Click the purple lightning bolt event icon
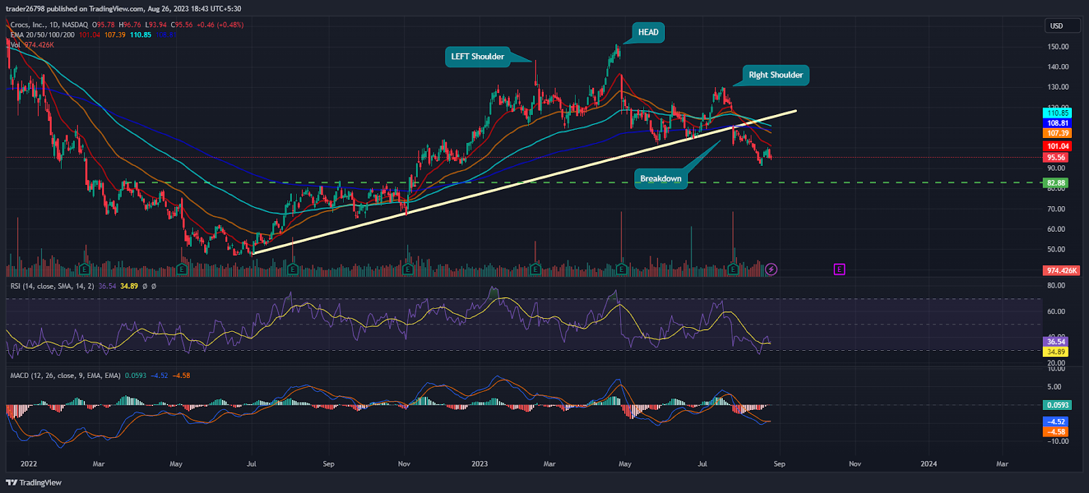The width and height of the screenshot is (1089, 493). (x=771, y=269)
